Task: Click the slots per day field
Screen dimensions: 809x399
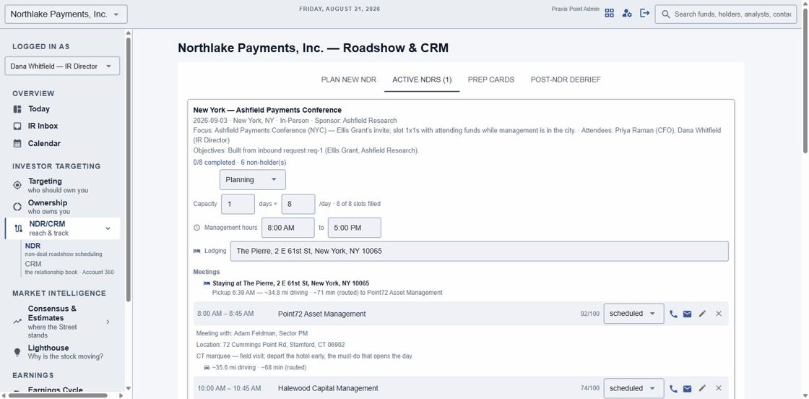Action: (x=298, y=204)
